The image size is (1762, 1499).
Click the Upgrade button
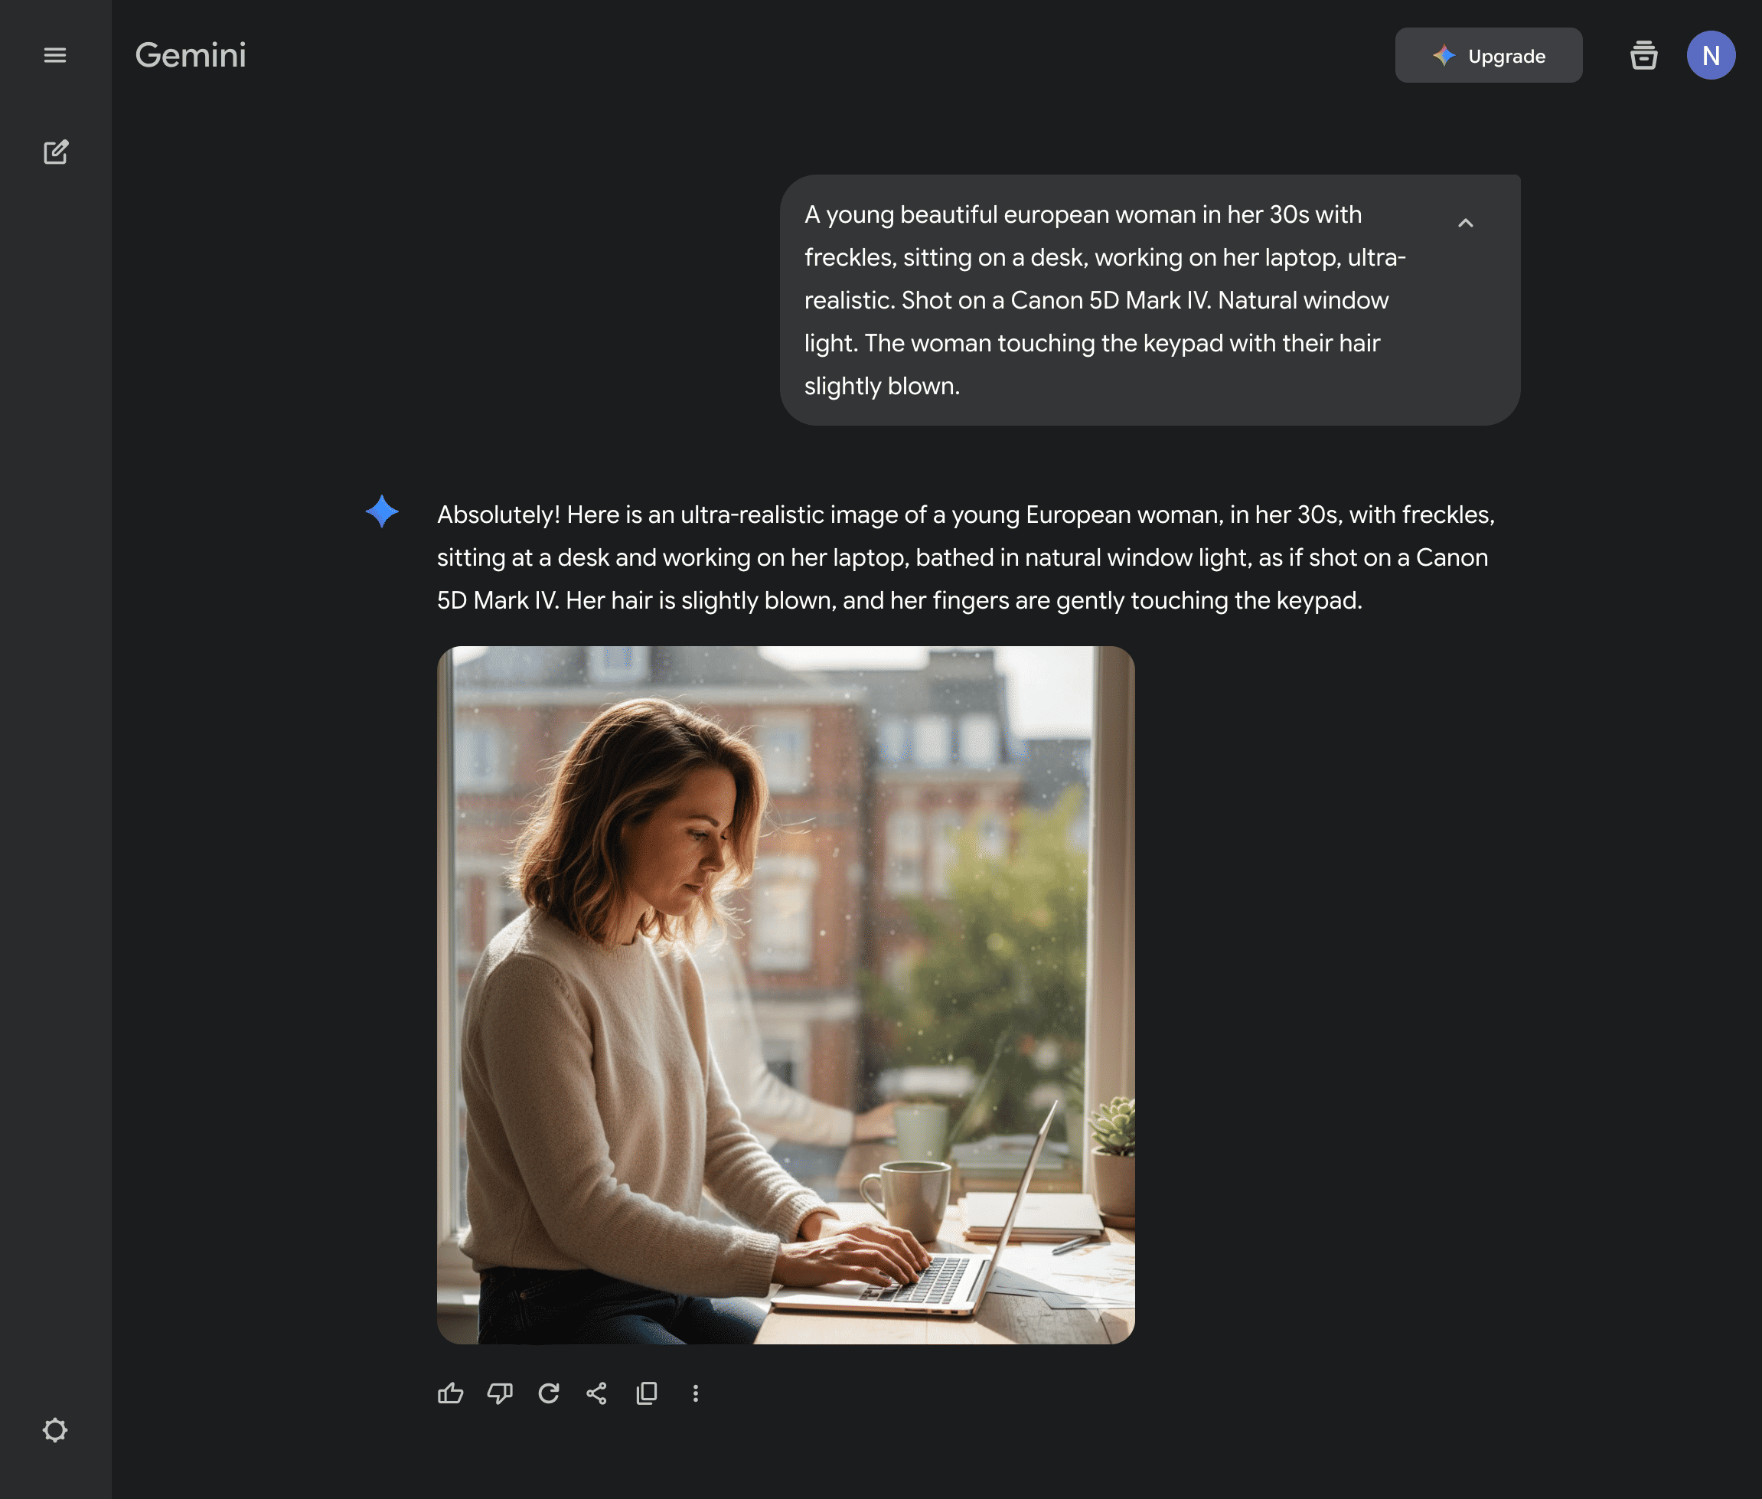[x=1489, y=56]
